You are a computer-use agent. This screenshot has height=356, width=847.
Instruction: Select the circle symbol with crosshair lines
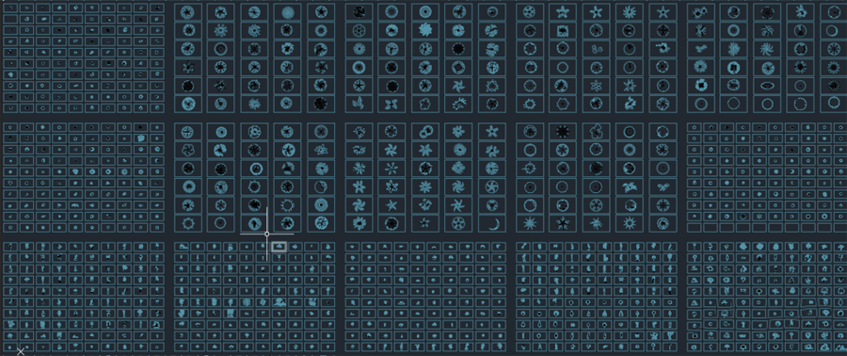529,168
